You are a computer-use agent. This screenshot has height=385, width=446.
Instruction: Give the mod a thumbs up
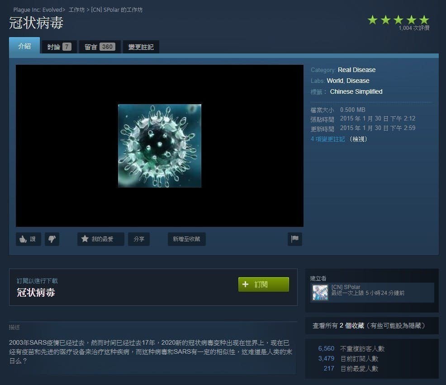pos(28,239)
